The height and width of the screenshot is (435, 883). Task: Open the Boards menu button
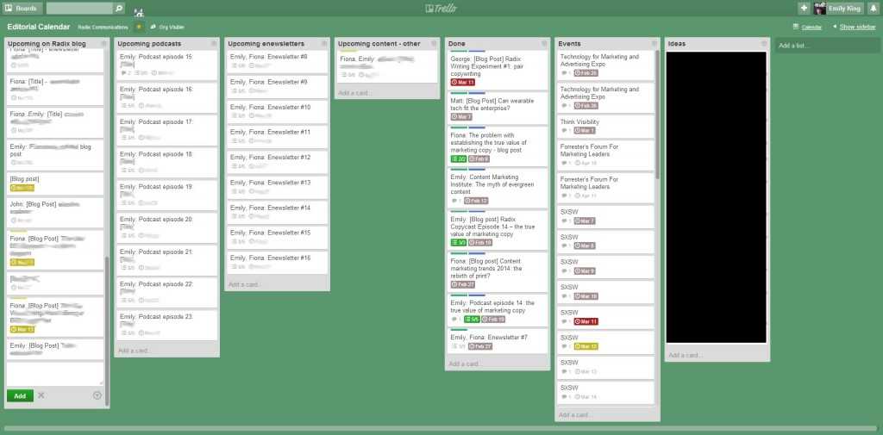pyautogui.click(x=22, y=9)
